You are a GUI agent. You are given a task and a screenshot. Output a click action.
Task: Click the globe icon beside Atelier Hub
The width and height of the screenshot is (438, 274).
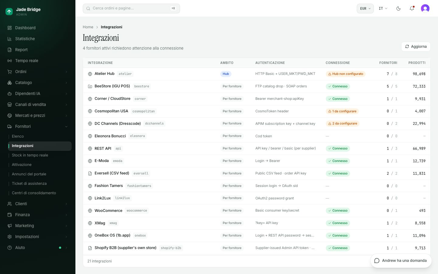tap(90, 74)
